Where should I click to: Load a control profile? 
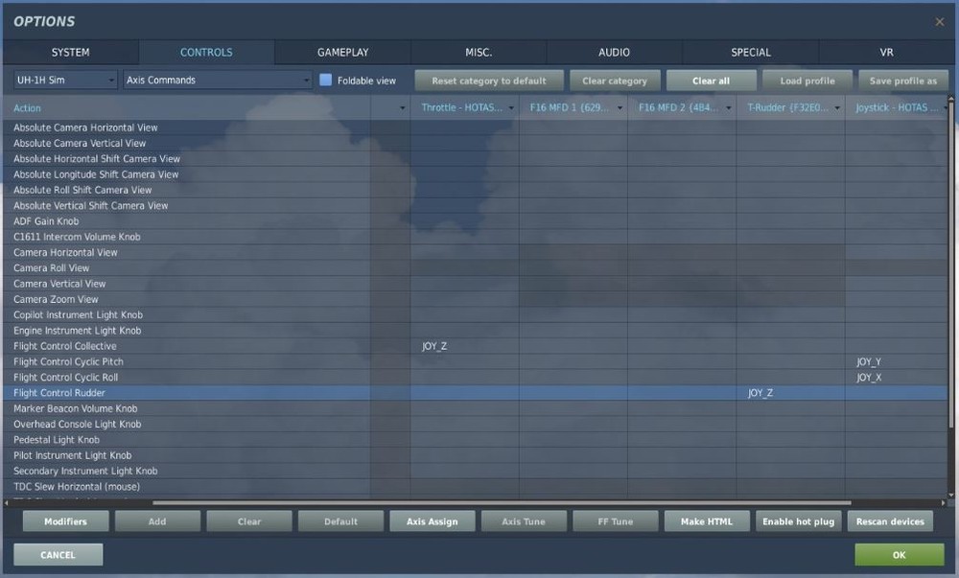(807, 81)
